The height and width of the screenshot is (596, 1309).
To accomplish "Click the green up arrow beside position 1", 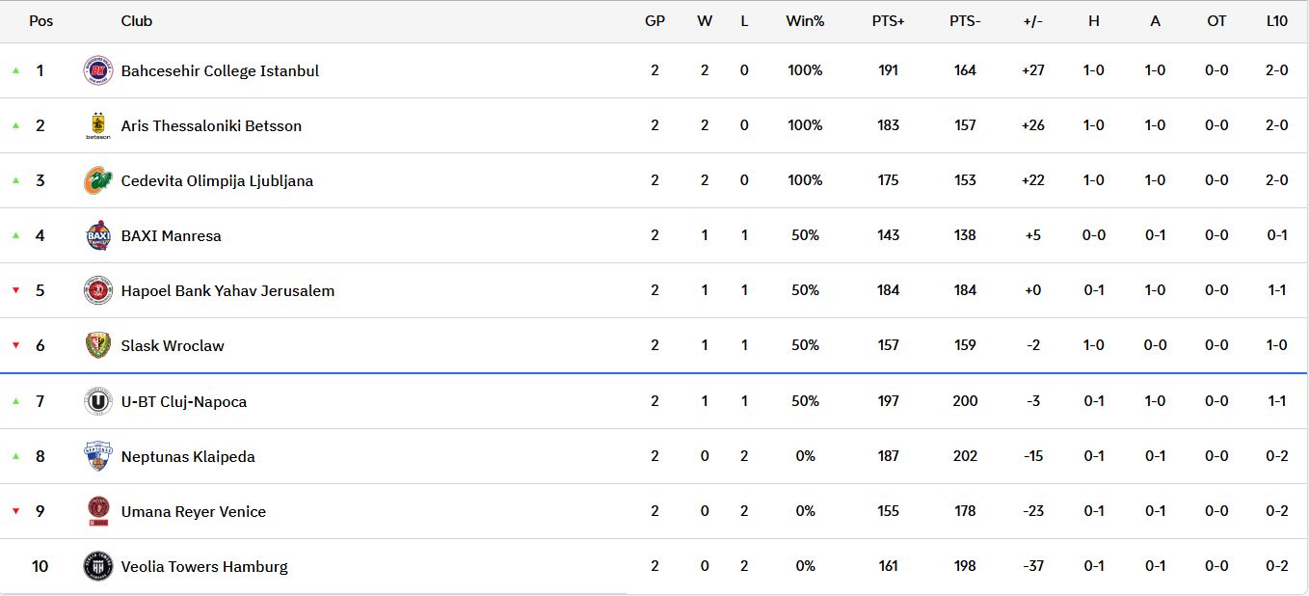I will (x=15, y=70).
